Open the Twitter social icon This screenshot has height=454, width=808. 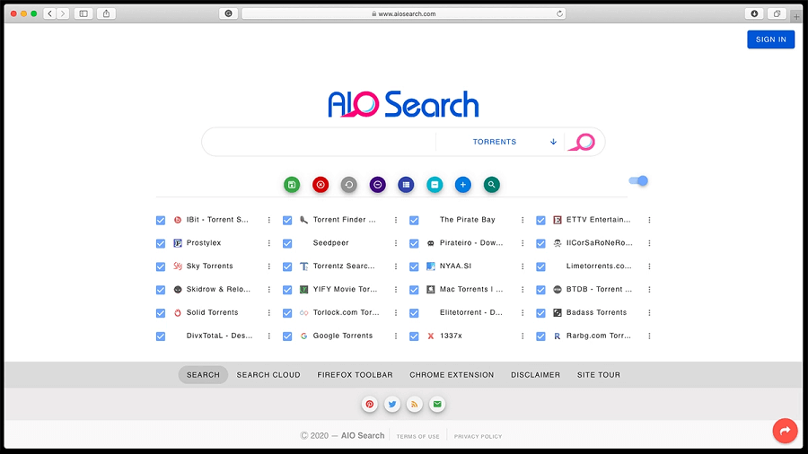(x=392, y=405)
